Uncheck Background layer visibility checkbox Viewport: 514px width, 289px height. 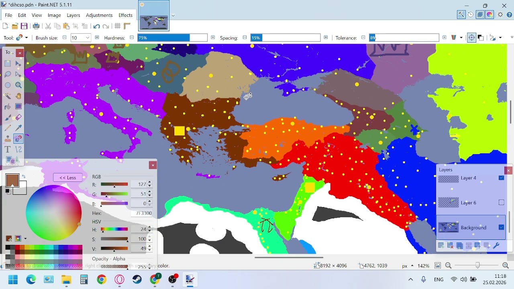pyautogui.click(x=501, y=227)
